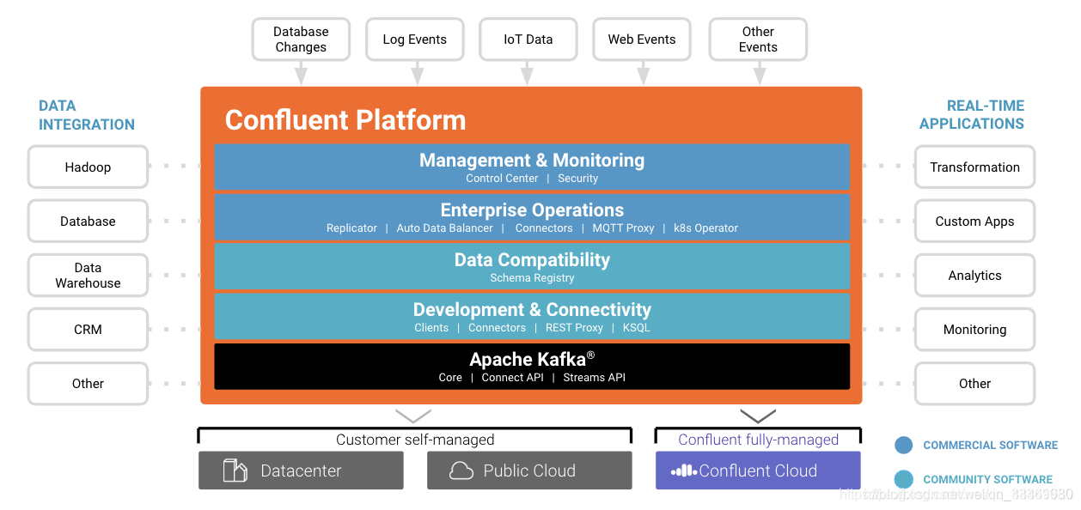Screen dimensions: 1081x510
Task: Click the KSQL label
Action: tap(637, 328)
